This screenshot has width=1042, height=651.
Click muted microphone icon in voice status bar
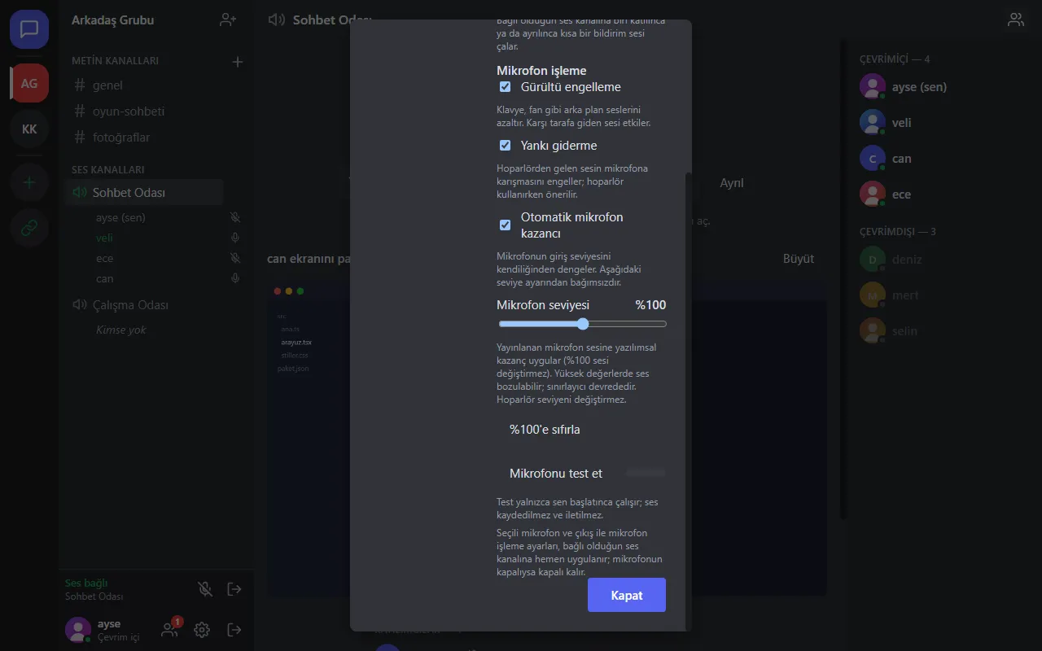[205, 588]
